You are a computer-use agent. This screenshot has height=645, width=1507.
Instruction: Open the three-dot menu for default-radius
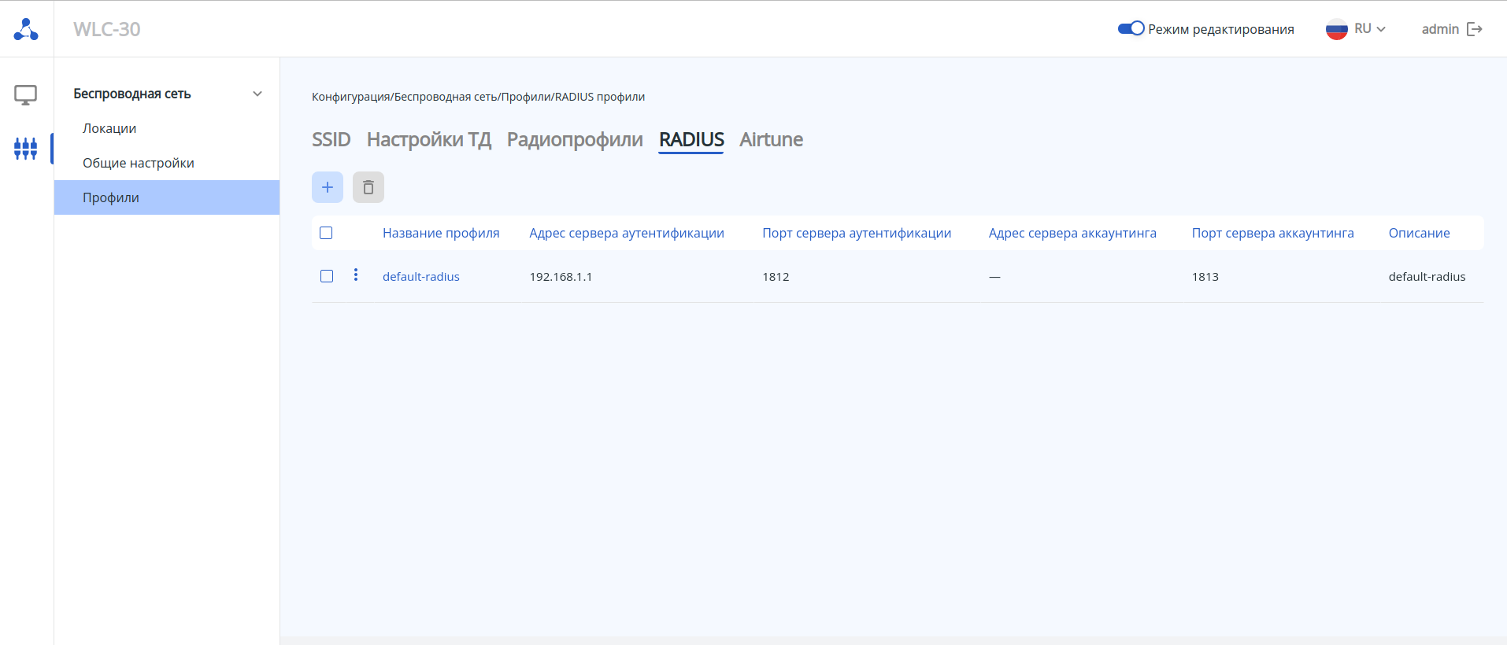[x=356, y=275]
